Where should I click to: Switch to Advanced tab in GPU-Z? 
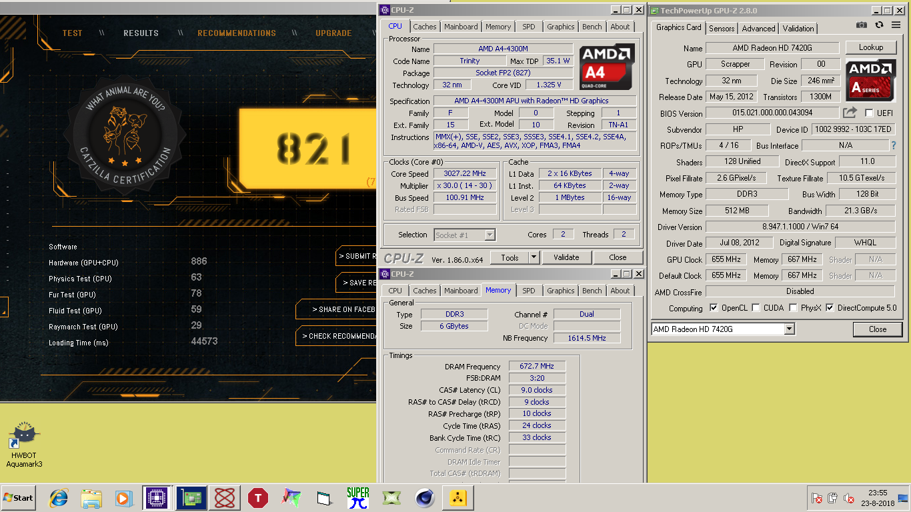(759, 29)
